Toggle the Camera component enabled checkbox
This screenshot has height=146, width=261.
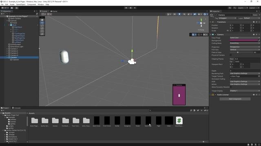pos(216,34)
